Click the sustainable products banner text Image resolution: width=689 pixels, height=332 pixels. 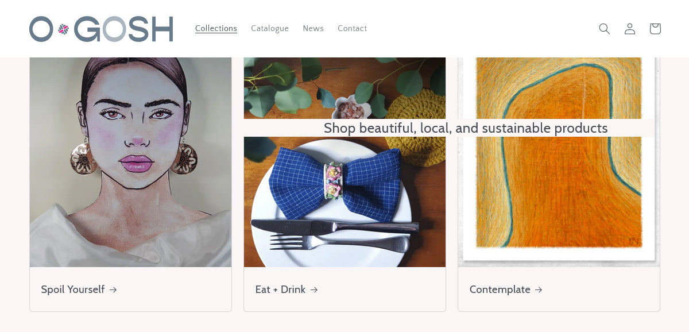466,128
